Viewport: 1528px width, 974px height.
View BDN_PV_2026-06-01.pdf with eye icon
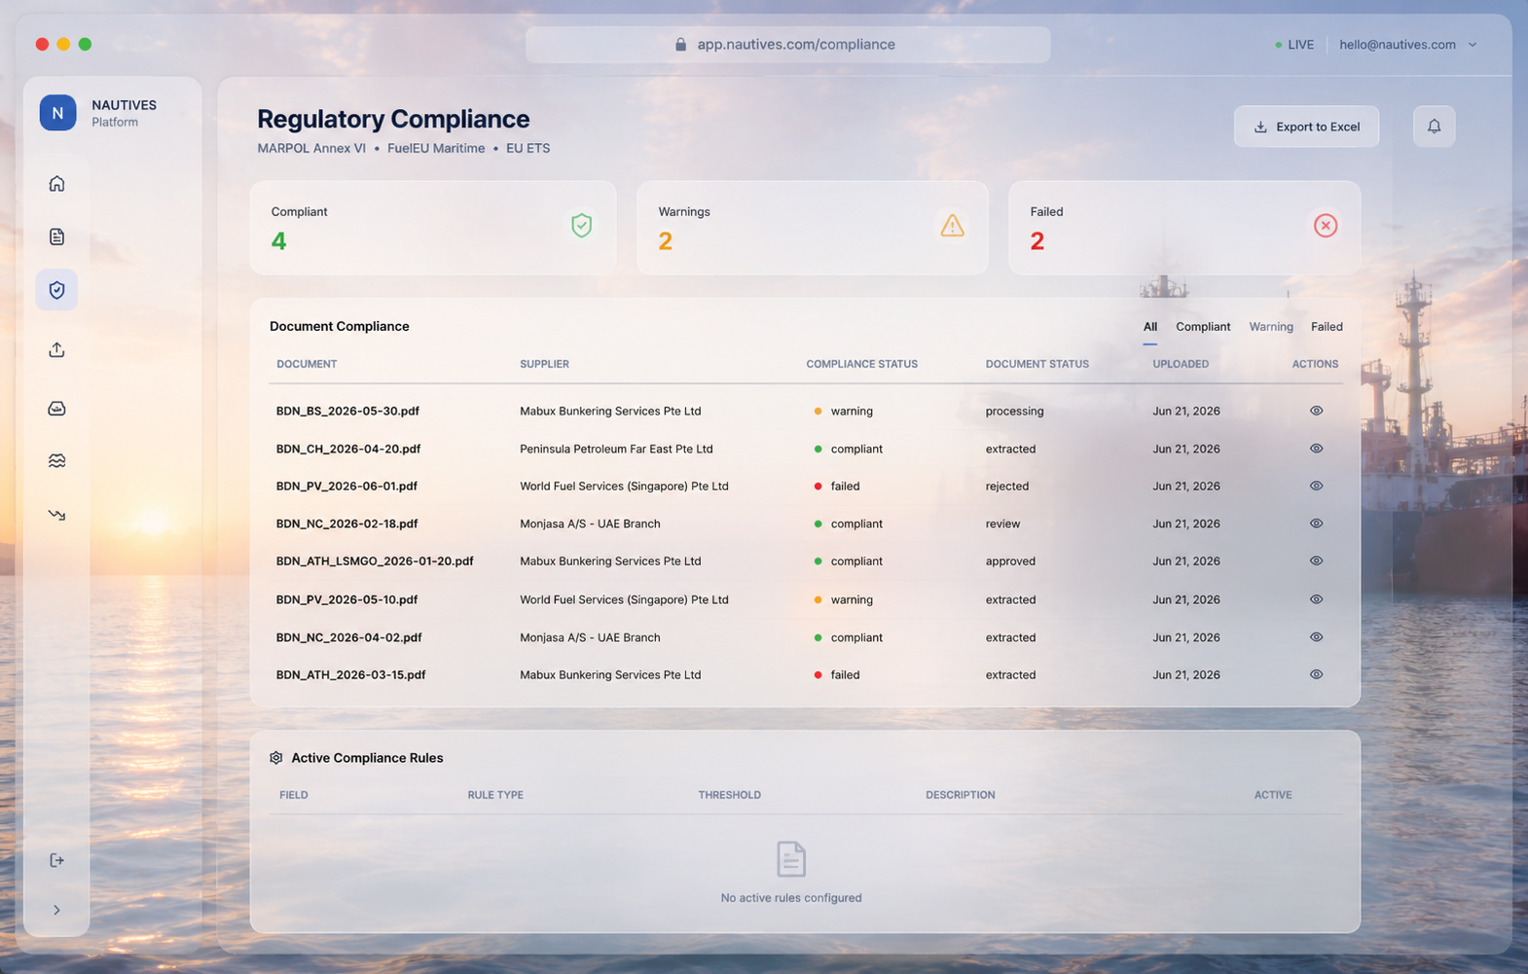[x=1316, y=486]
